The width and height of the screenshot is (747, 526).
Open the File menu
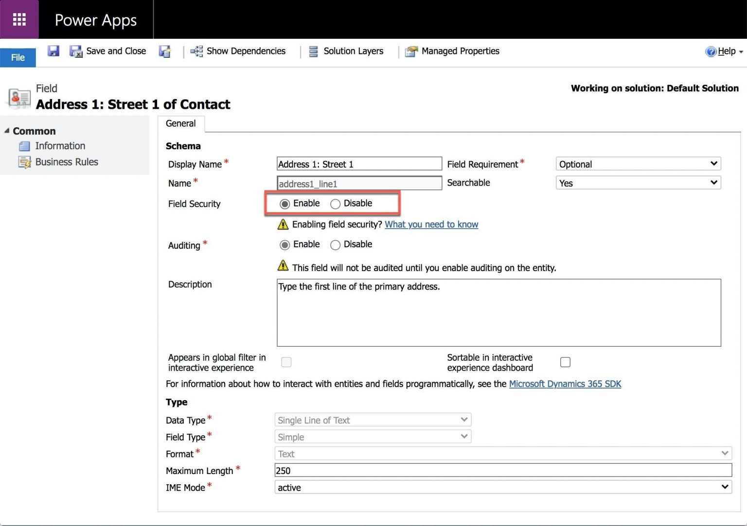click(18, 57)
